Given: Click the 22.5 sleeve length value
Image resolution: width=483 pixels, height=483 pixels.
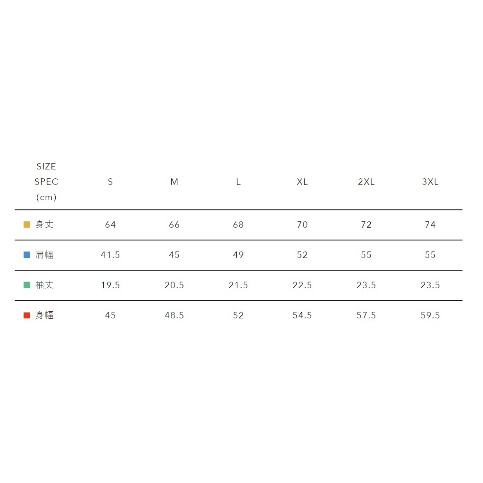Looking at the screenshot, I should pyautogui.click(x=302, y=285).
